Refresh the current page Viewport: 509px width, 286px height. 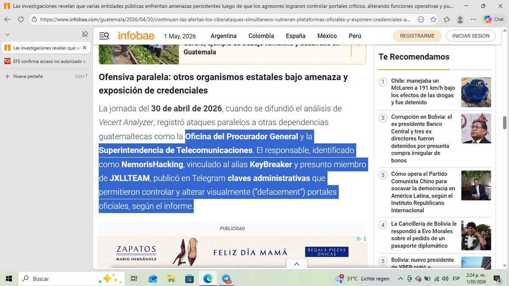tap(21, 19)
